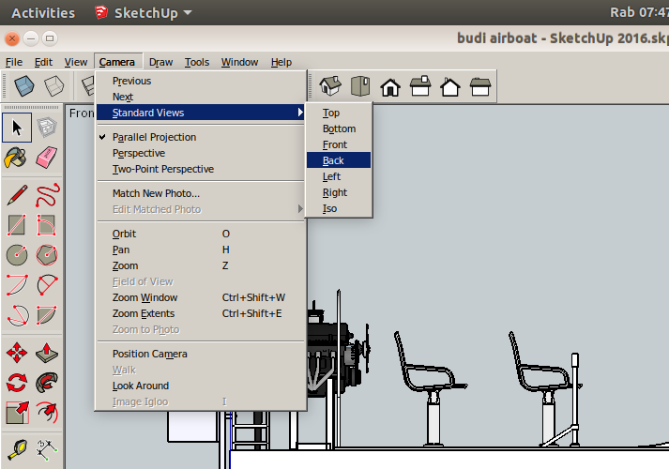This screenshot has width=669, height=469.
Task: Select the Make Component tool
Action: (x=47, y=128)
